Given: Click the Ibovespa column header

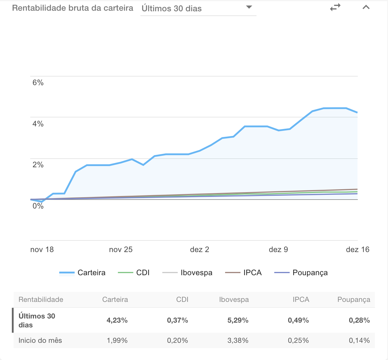Looking at the screenshot, I should coord(234,300).
